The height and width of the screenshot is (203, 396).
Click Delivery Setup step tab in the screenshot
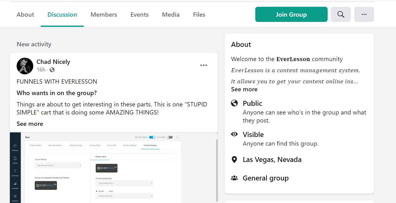tap(101, 157)
